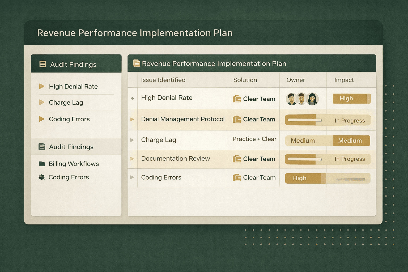Image resolution: width=408 pixels, height=272 pixels.
Task: Click In Progress label in Documentation Review row
Action: [350, 159]
